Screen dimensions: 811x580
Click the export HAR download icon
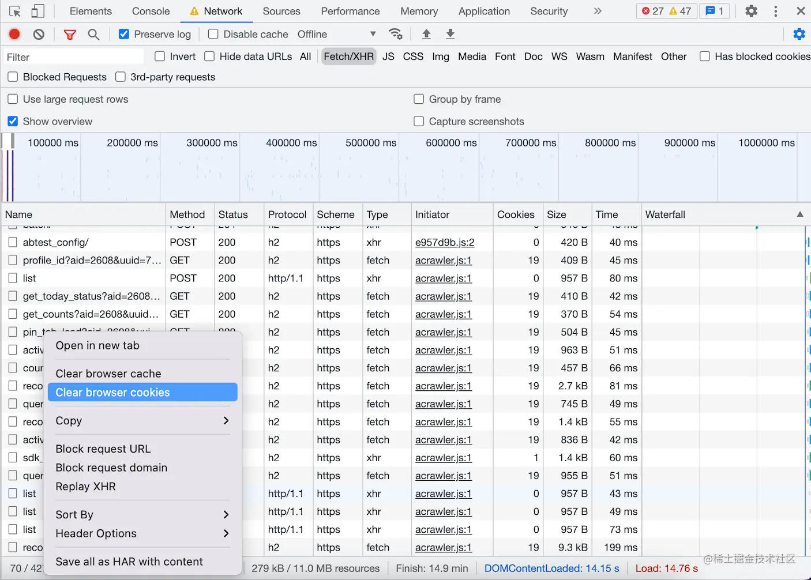coord(450,34)
